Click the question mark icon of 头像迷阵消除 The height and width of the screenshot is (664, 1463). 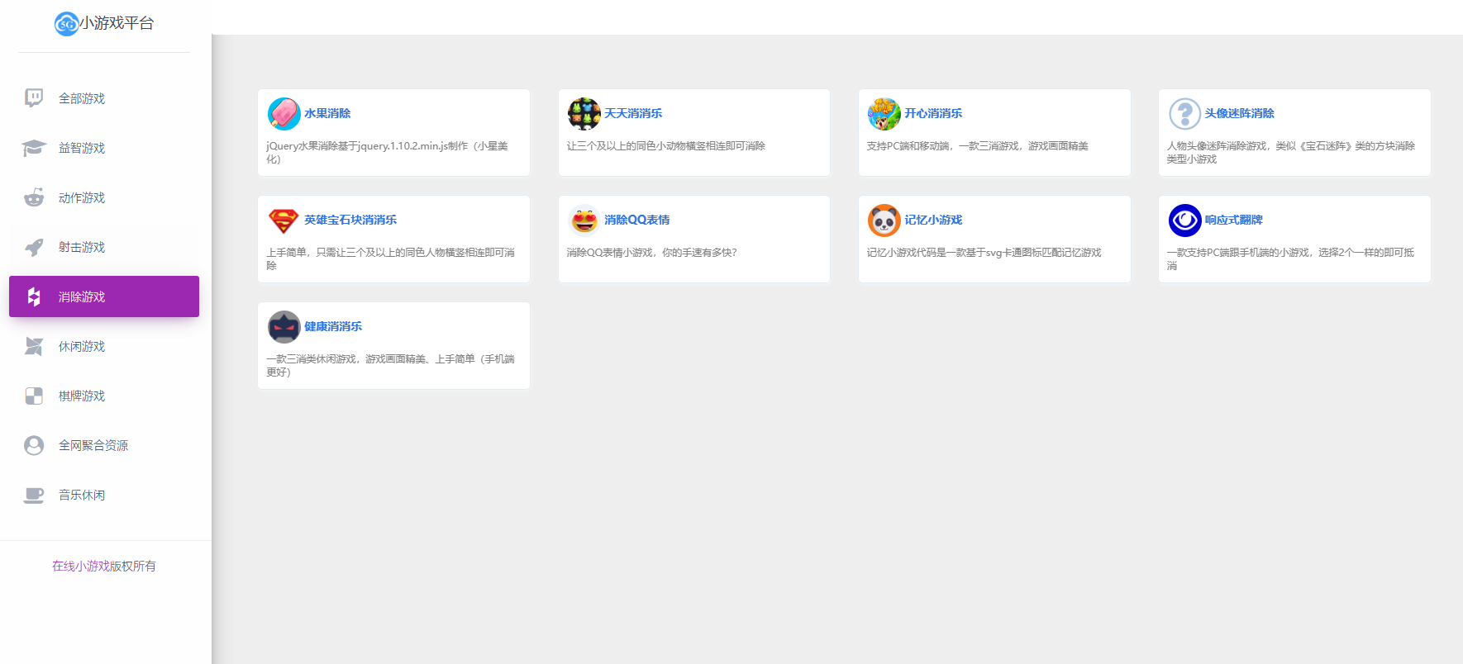pyautogui.click(x=1184, y=113)
